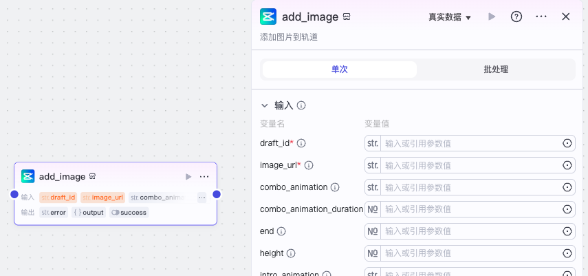Image resolution: width=588 pixels, height=276 pixels.
Task: Show info for combo_animation
Action: click(335, 187)
